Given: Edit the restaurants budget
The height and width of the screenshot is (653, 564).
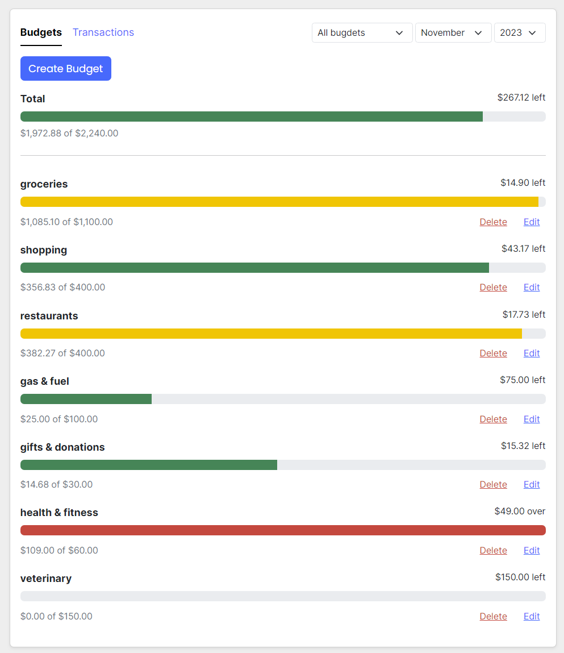Looking at the screenshot, I should [531, 353].
